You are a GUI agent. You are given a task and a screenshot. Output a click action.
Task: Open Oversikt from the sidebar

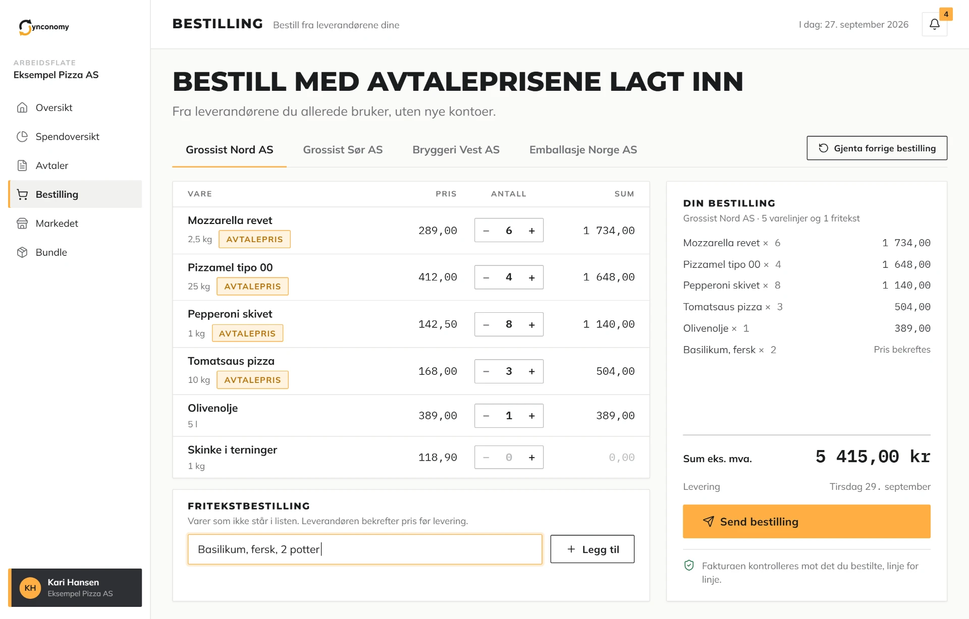[75, 107]
